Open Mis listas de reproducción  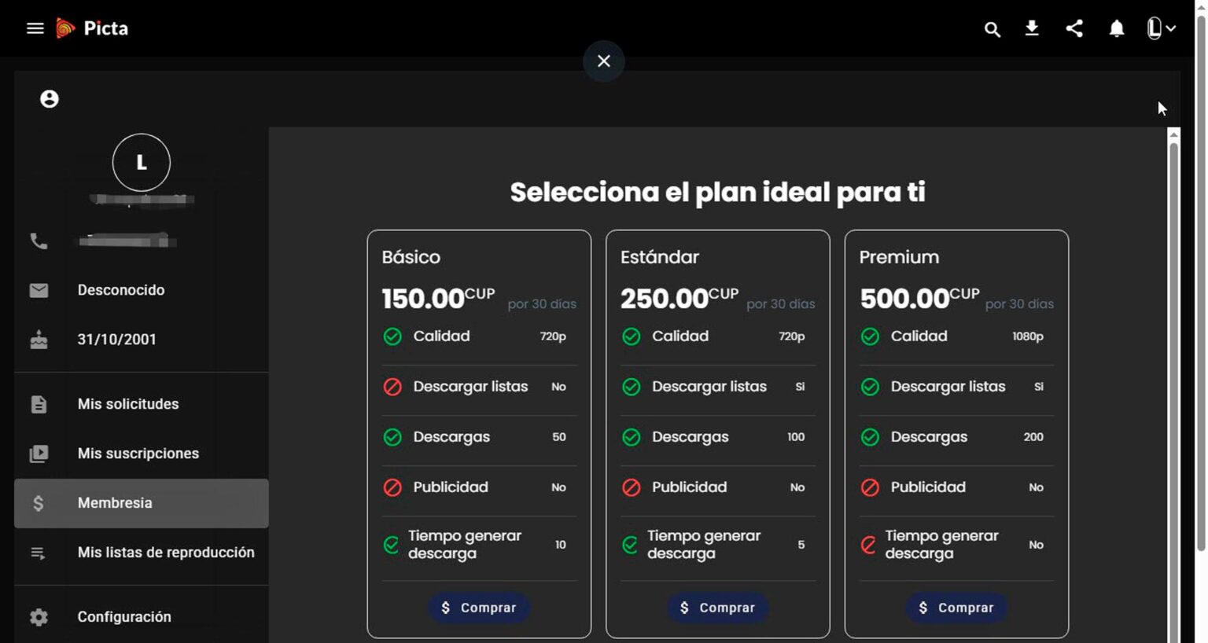point(166,553)
